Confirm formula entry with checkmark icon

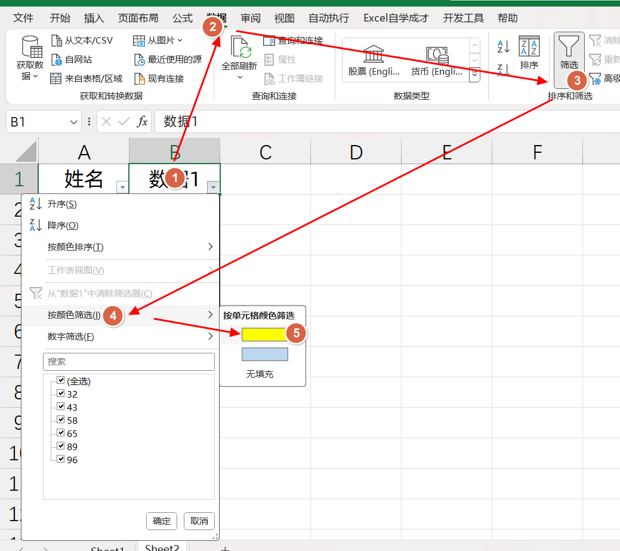[124, 121]
